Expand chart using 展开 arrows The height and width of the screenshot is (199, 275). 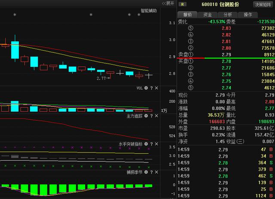tap(168, 3)
